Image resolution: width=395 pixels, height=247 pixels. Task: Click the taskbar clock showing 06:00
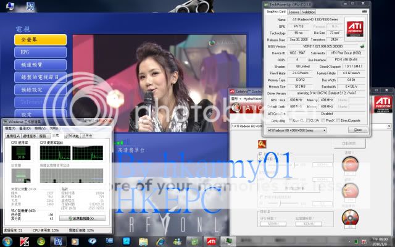coord(380,241)
